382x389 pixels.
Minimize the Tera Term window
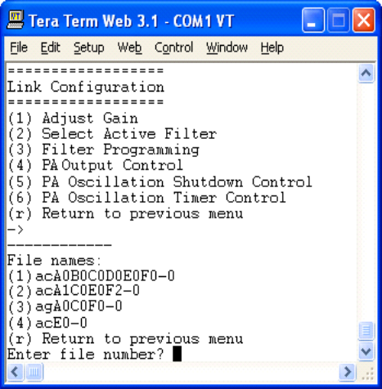pos(313,20)
